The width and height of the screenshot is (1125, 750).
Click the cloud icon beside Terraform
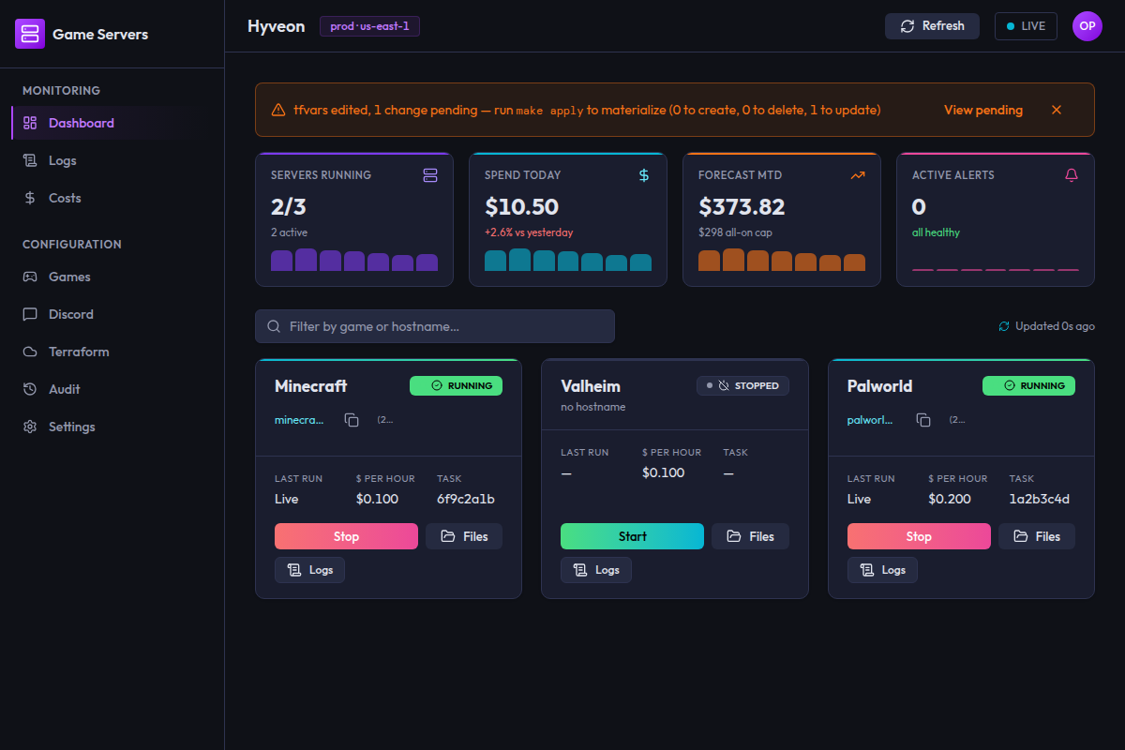click(30, 352)
